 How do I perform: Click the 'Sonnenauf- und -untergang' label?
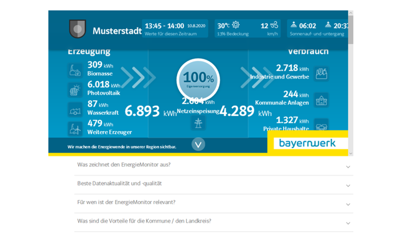[x=317, y=34]
